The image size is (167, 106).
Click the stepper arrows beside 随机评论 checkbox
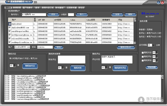[157, 56]
